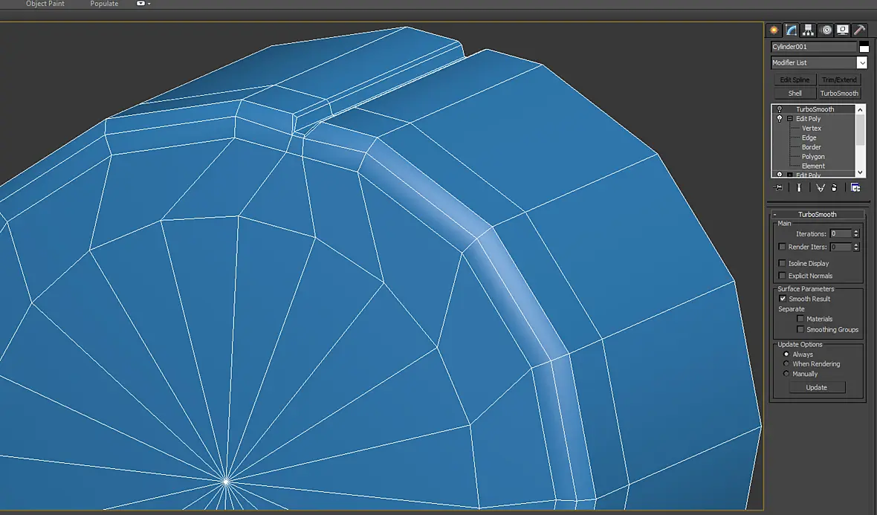Viewport: 877px width, 515px height.
Task: Click the Edit Spline button
Action: click(x=795, y=80)
